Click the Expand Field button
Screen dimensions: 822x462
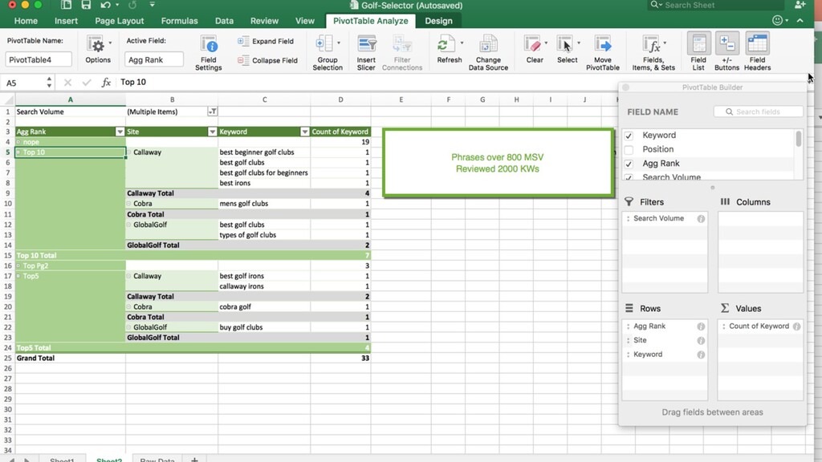pos(265,41)
